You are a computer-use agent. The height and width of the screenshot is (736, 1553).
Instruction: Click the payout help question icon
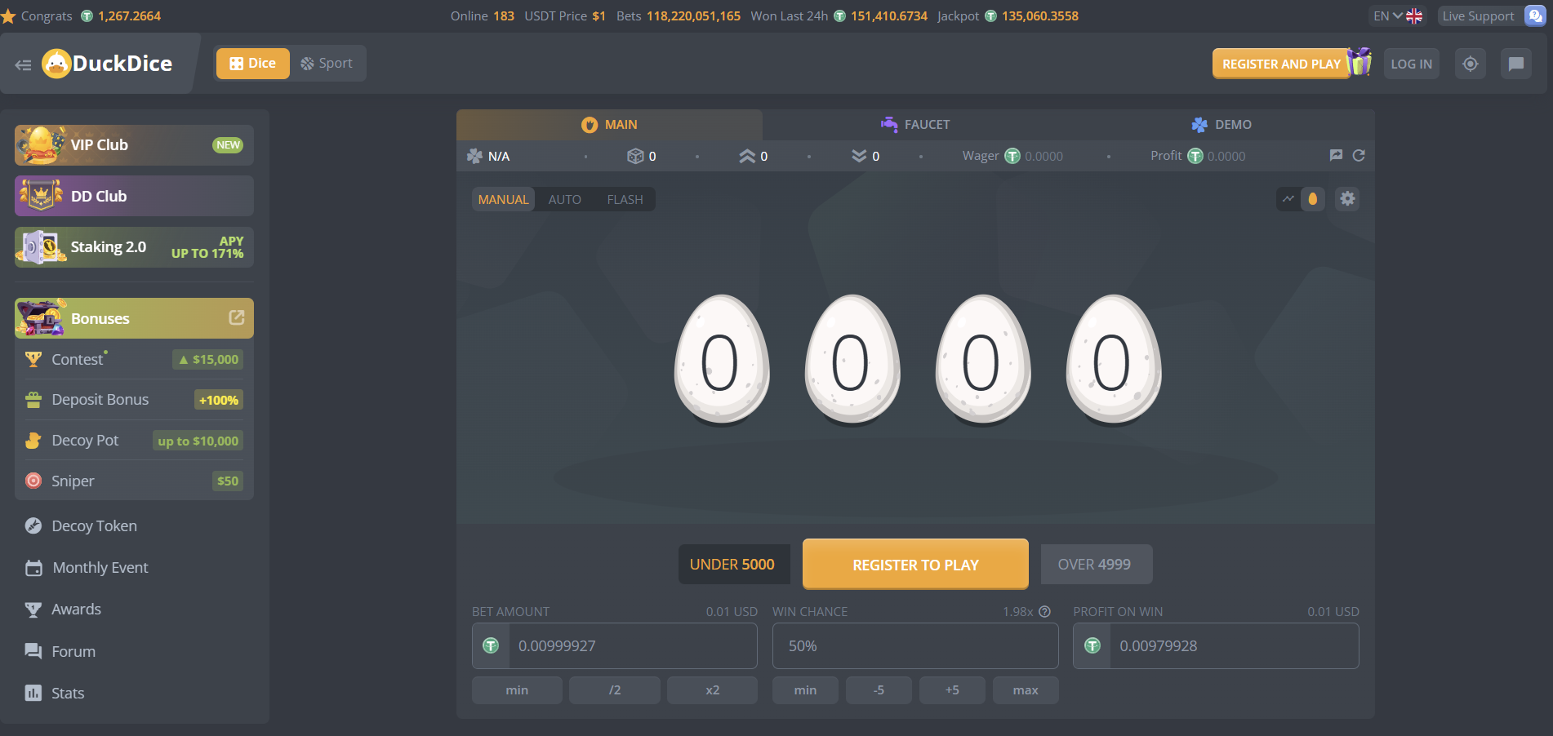[1044, 611]
